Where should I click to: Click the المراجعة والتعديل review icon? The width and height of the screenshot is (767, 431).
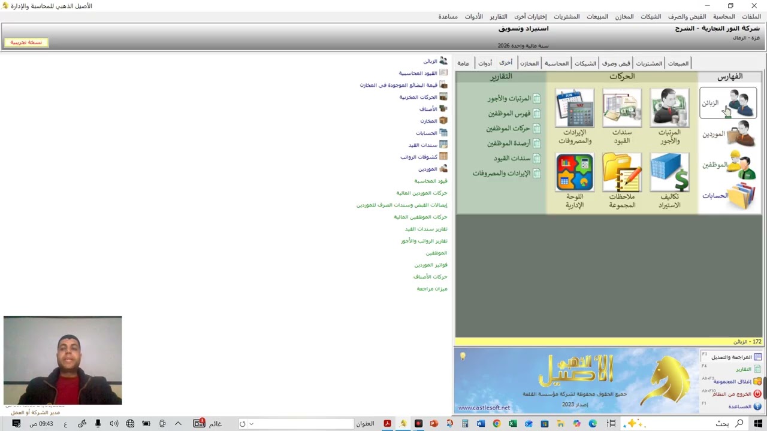[x=757, y=357]
